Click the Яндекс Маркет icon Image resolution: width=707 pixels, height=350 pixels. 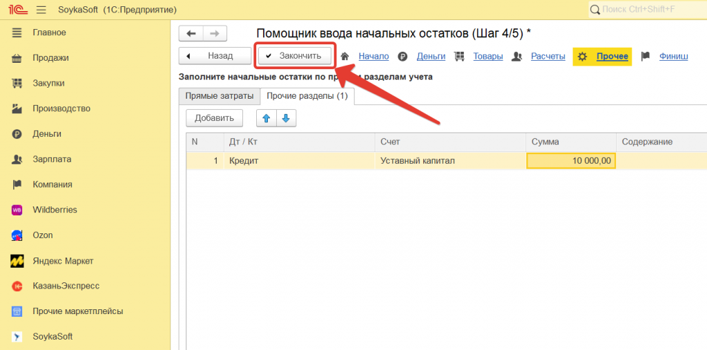click(x=18, y=261)
